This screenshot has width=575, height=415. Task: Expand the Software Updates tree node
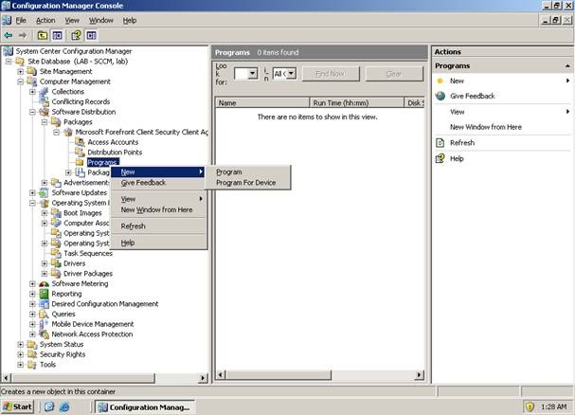(x=32, y=192)
